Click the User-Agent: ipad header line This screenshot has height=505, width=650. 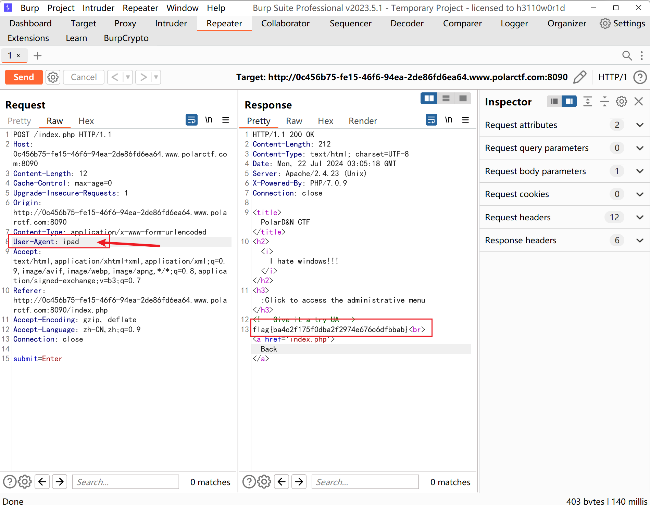[x=46, y=242]
